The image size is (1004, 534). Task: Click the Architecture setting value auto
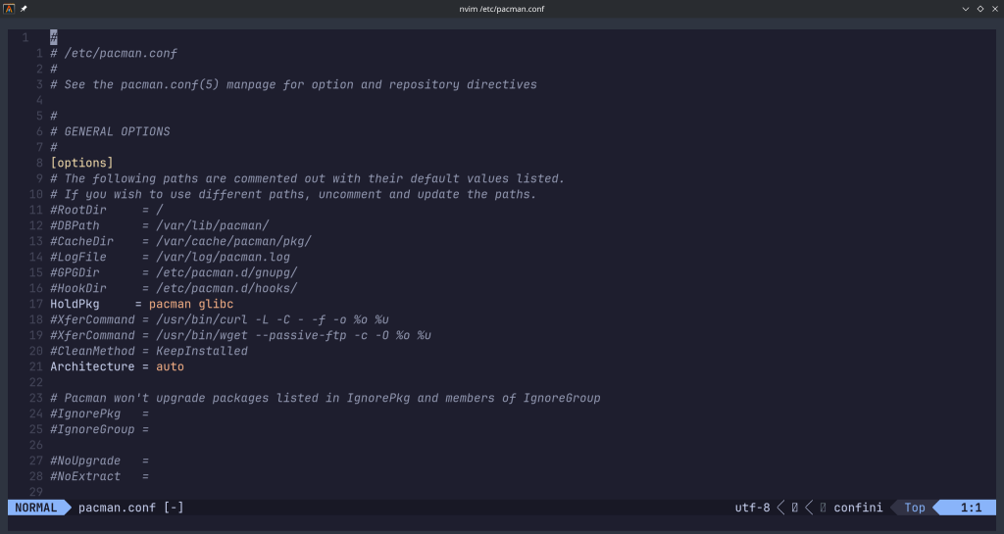point(170,366)
